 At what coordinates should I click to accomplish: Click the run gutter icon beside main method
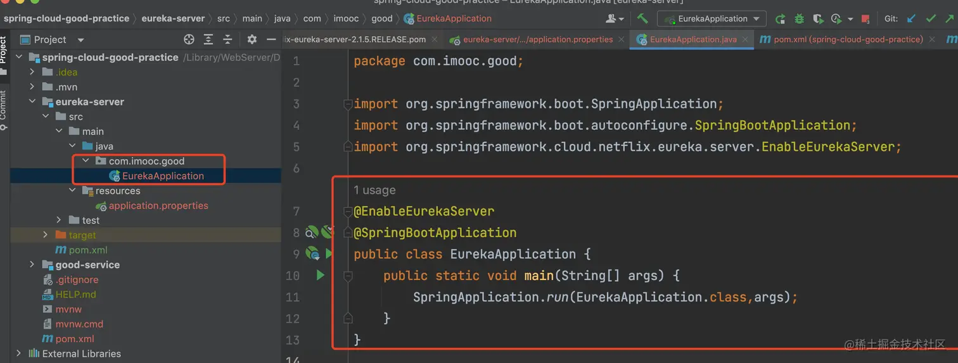[321, 276]
